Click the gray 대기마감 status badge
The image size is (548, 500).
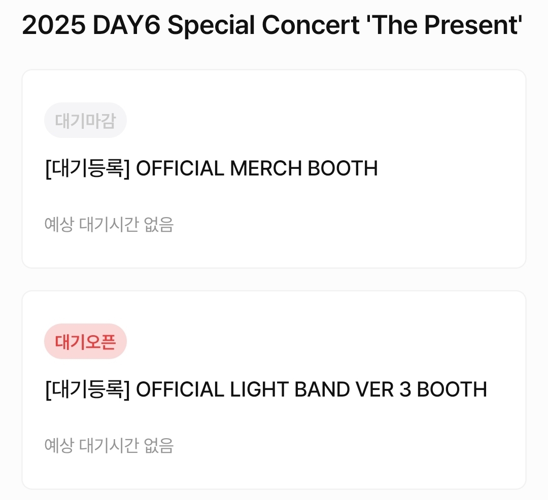pyautogui.click(x=85, y=120)
